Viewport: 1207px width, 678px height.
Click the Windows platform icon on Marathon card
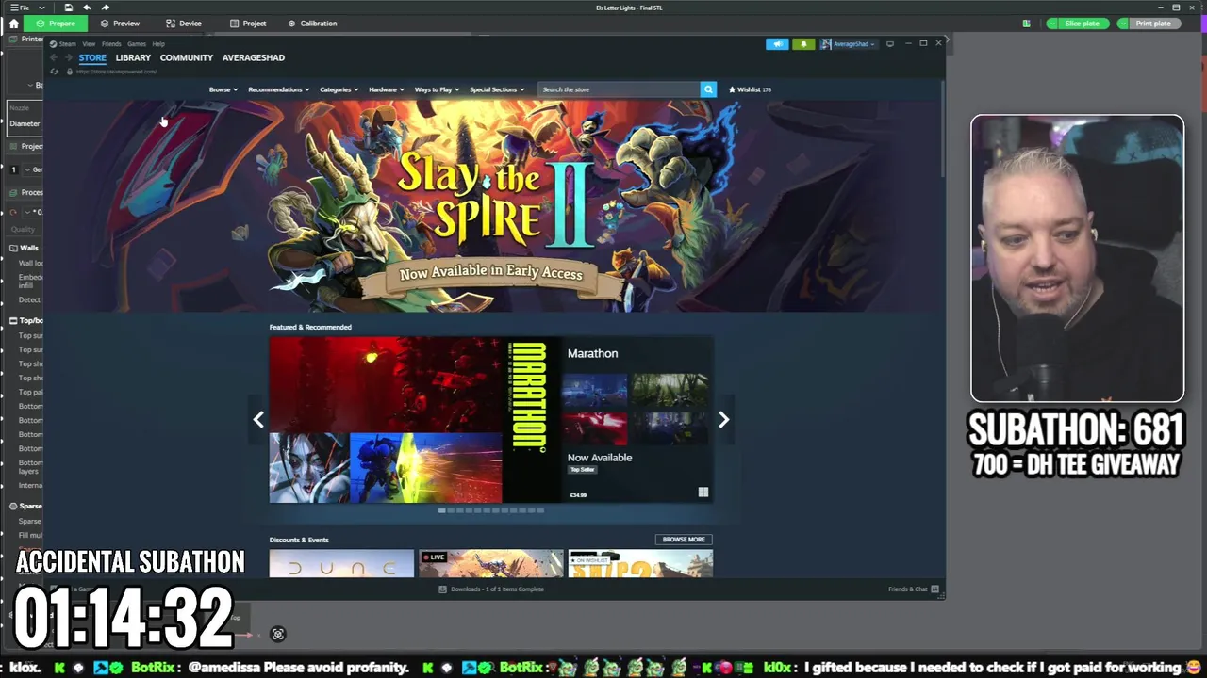[x=703, y=492]
